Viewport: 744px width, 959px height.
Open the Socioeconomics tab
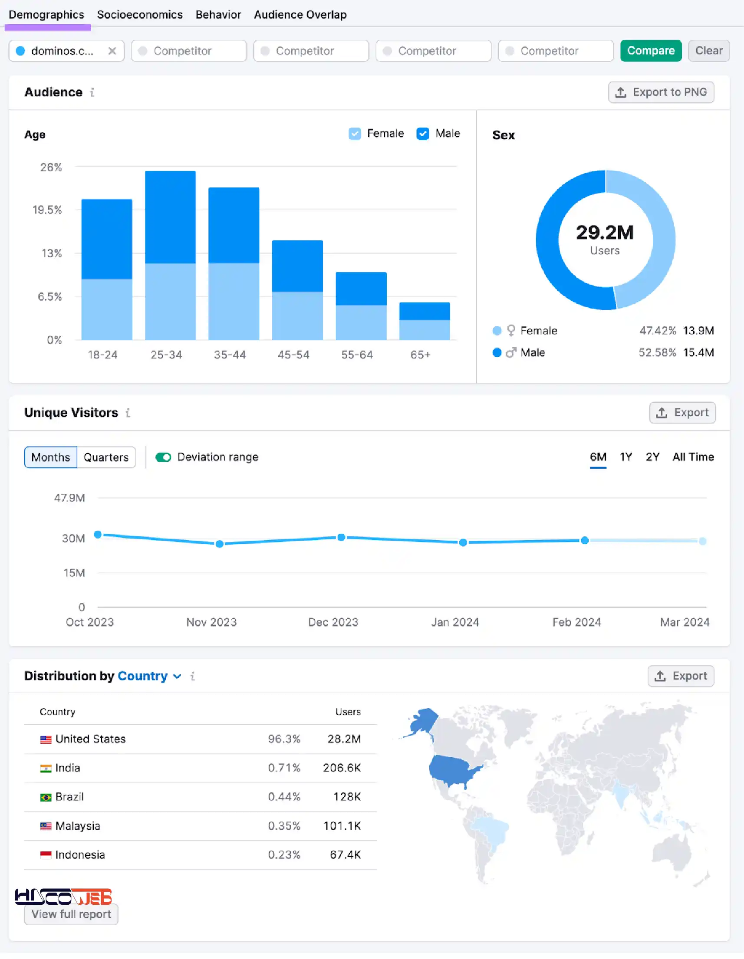pyautogui.click(x=140, y=14)
